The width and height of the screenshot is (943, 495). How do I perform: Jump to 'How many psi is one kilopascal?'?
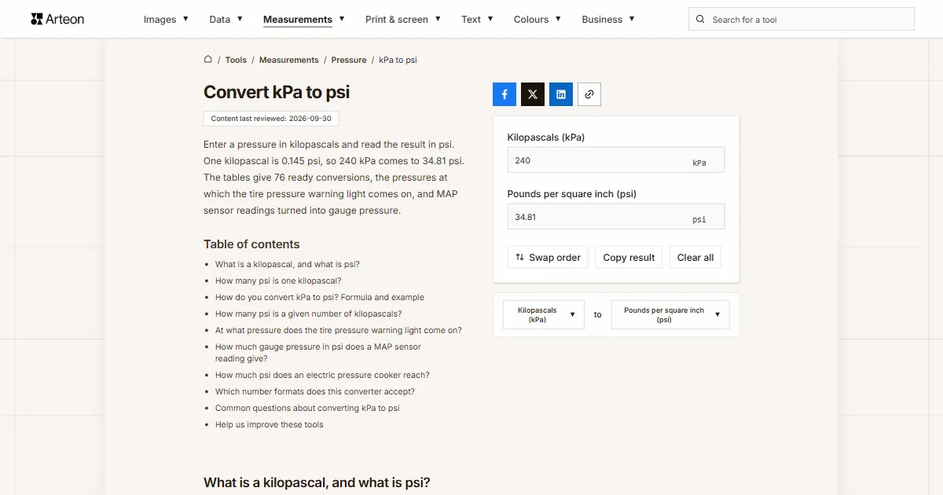pos(278,280)
